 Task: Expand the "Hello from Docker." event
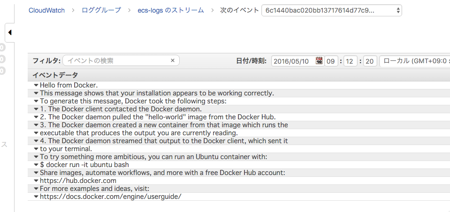[x=36, y=85]
